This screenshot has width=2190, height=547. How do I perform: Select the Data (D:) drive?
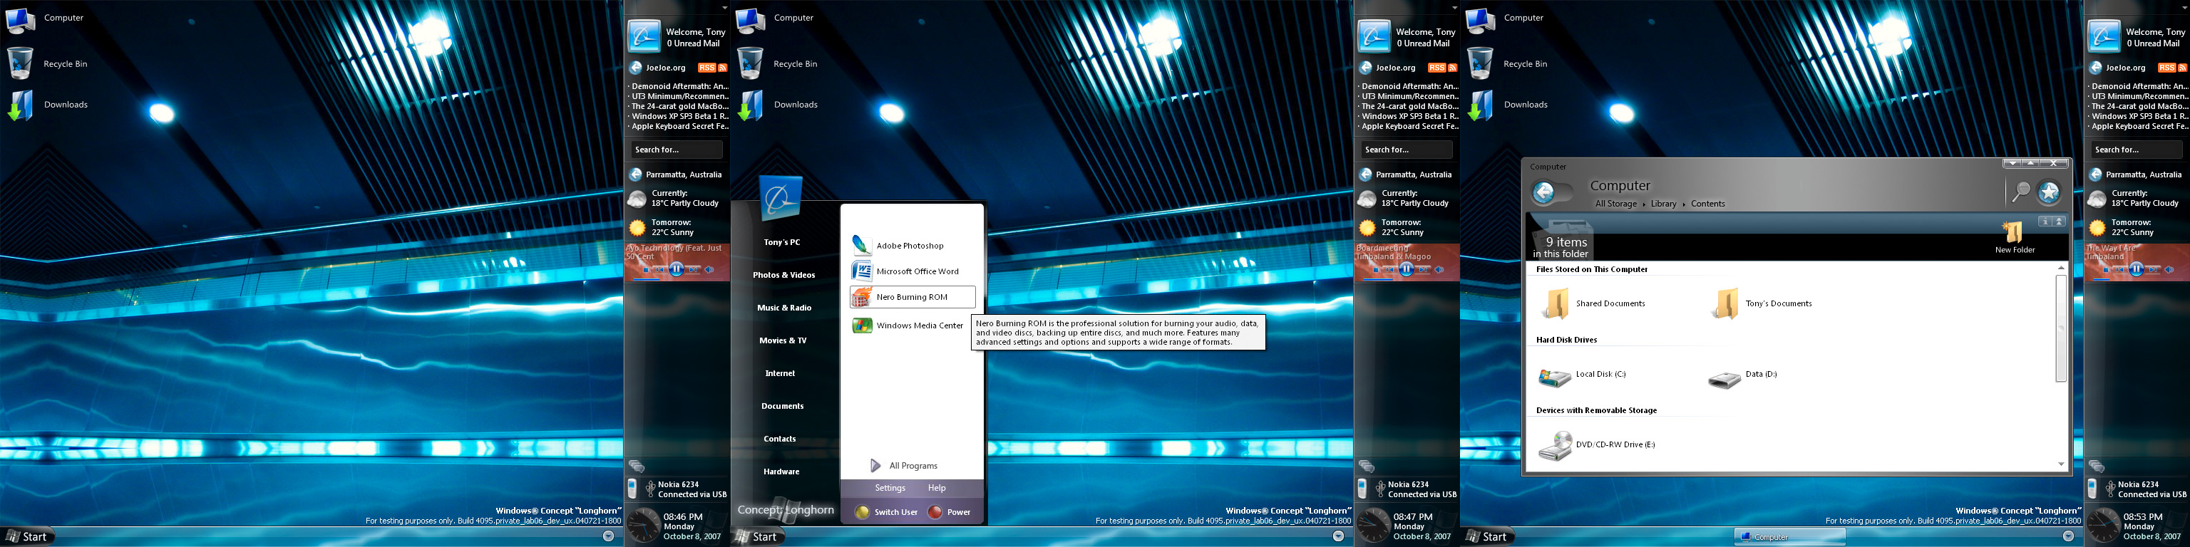point(1742,375)
